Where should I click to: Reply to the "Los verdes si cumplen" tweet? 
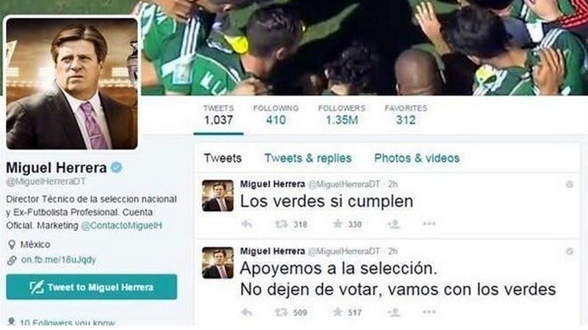coord(247,224)
